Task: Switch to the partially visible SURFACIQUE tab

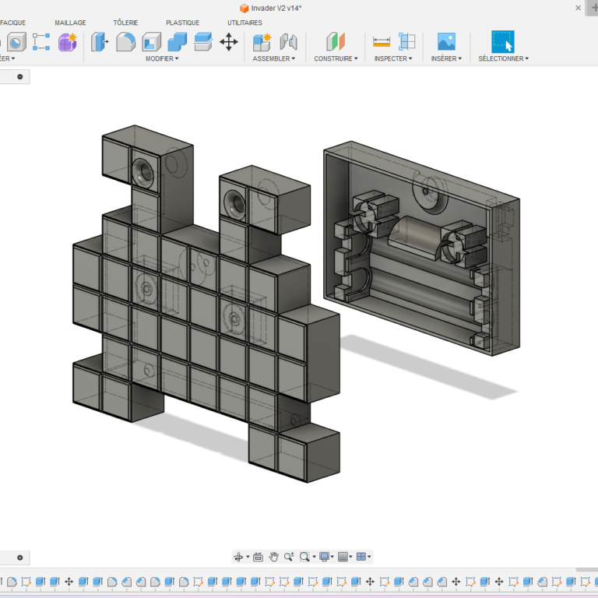Action: click(x=13, y=23)
